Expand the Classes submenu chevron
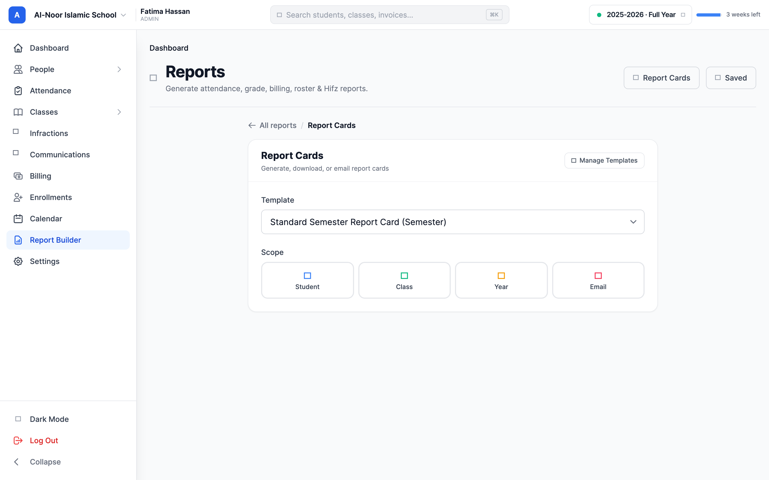Image resolution: width=769 pixels, height=480 pixels. 119,112
